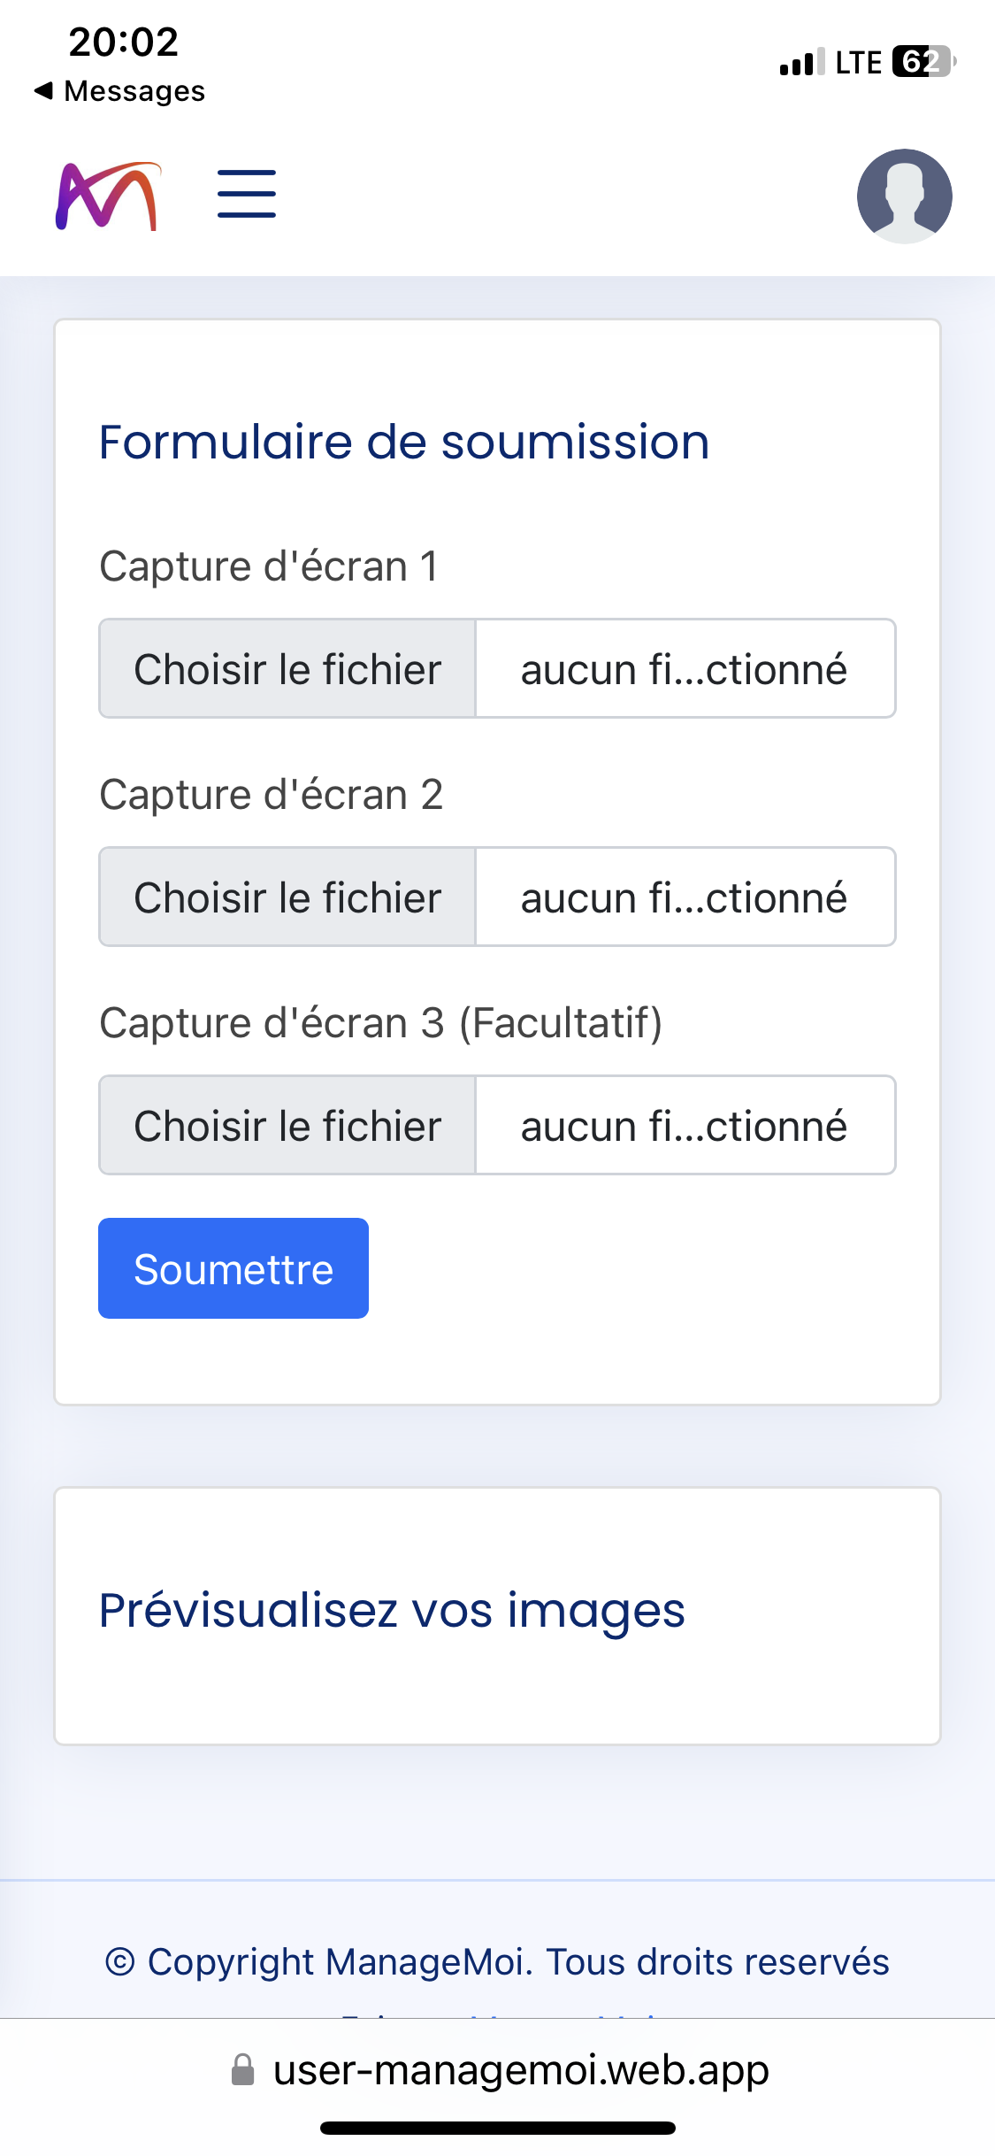Open the hamburger navigation menu
This screenshot has height=2156, width=995.
pos(247,194)
